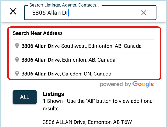
Task: Clear the search field text
Action: click(x=144, y=13)
